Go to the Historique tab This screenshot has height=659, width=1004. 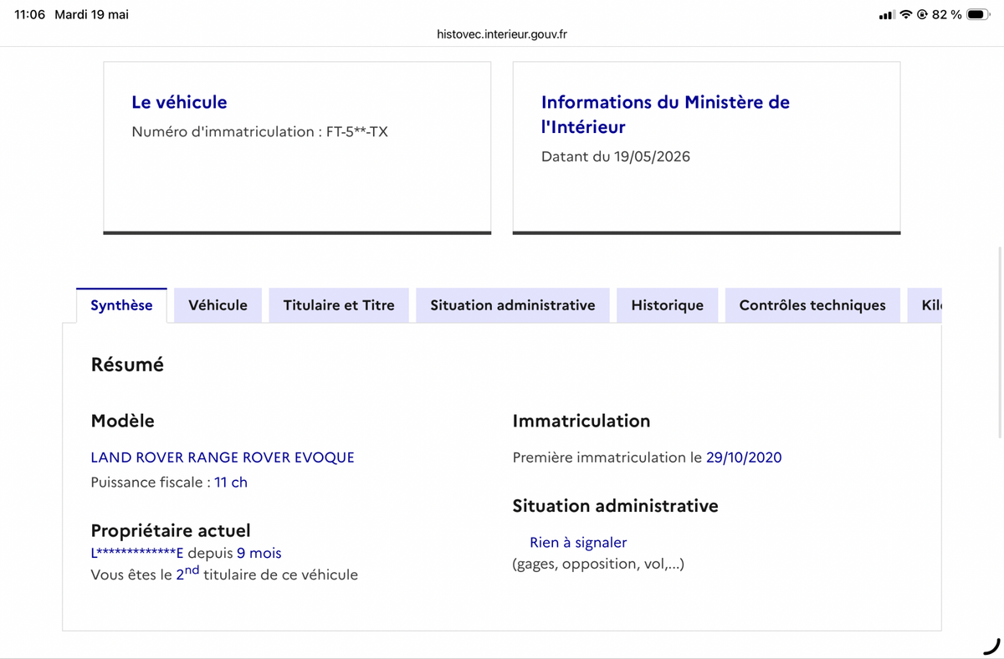pos(667,305)
